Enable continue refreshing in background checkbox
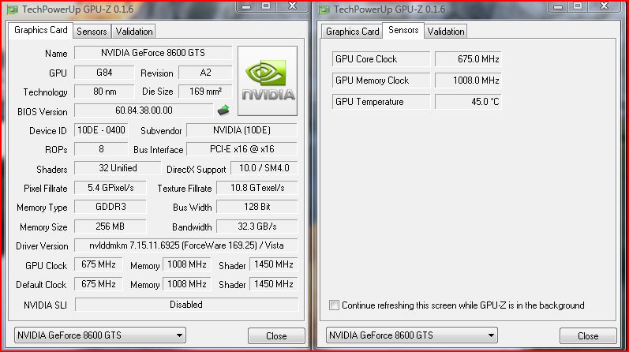 (x=334, y=305)
